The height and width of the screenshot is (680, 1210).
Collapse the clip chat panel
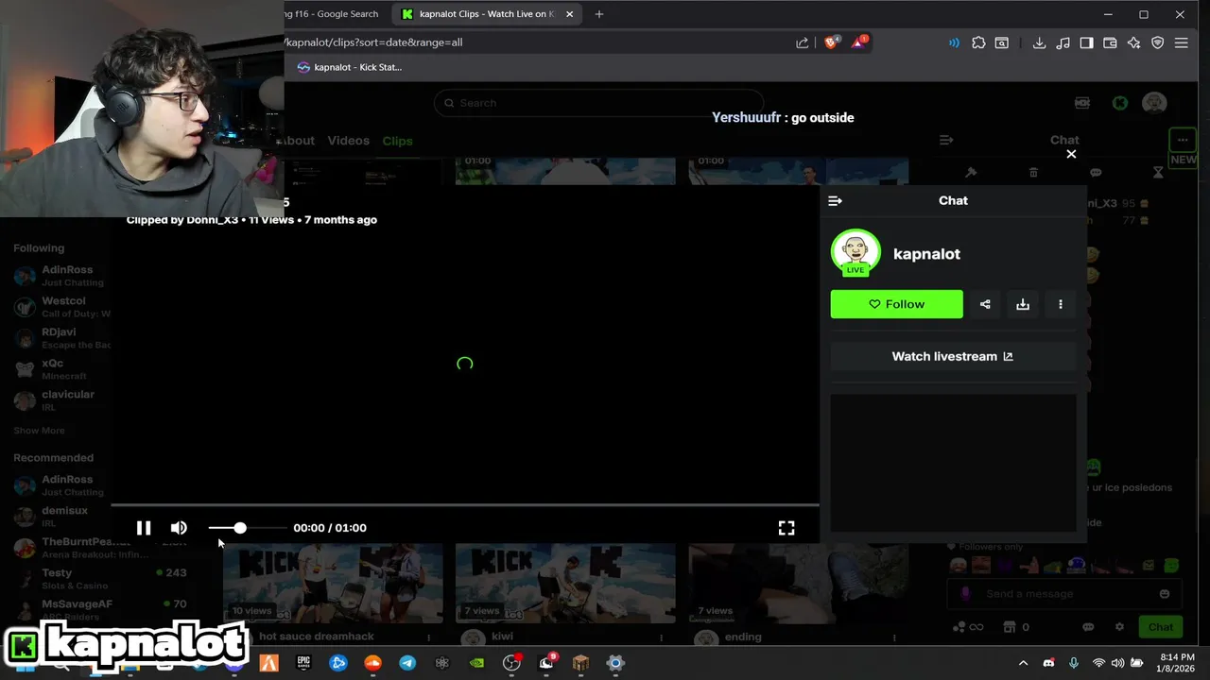tap(835, 200)
